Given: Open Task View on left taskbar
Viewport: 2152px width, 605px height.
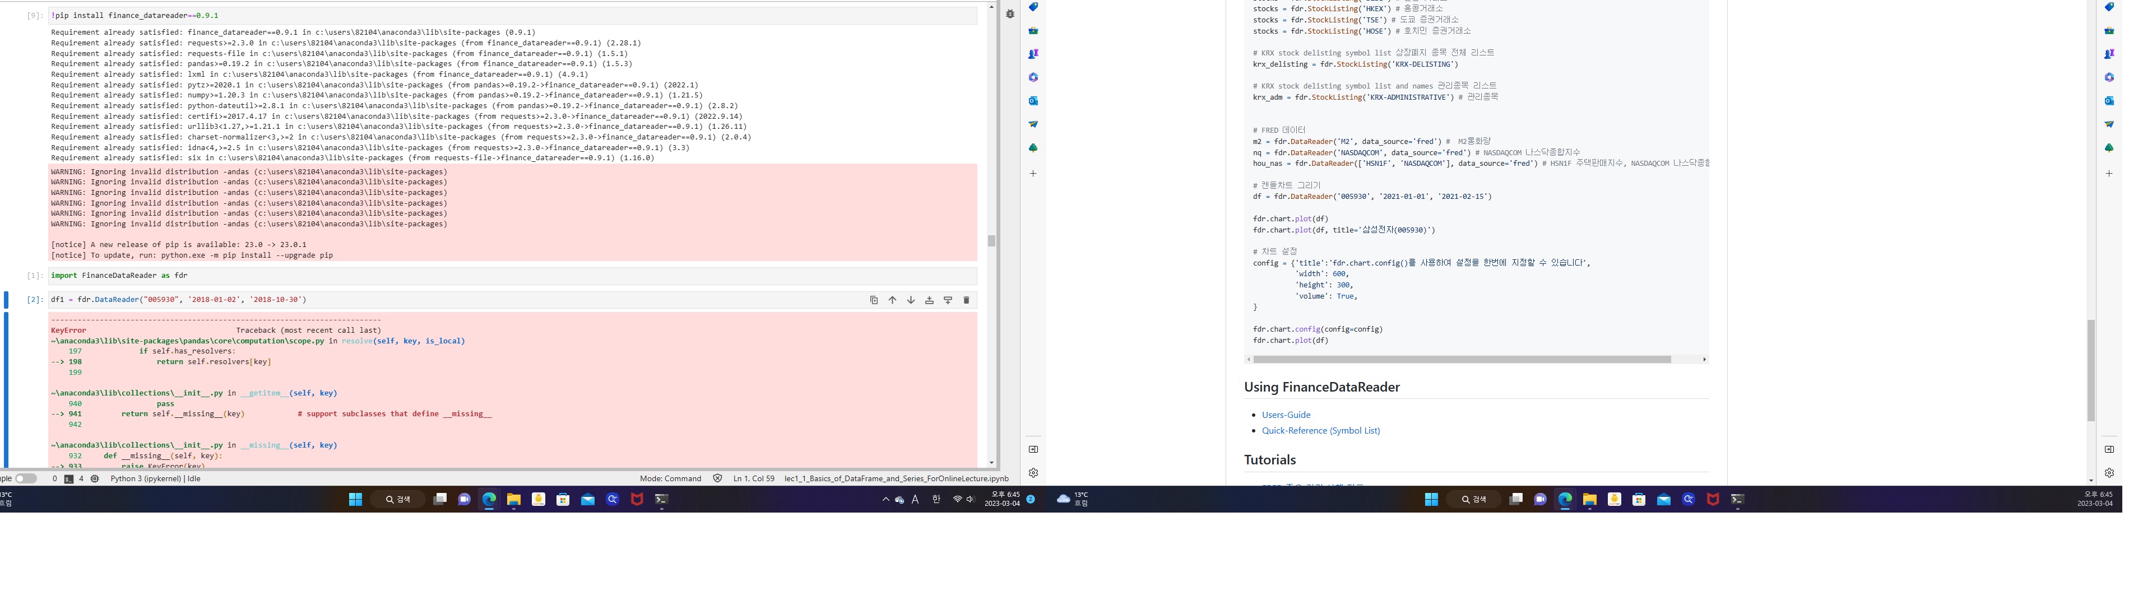Looking at the screenshot, I should pos(440,500).
